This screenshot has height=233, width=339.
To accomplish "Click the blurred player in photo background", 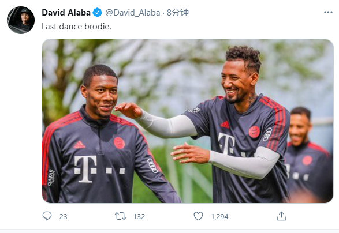I will click(308, 155).
